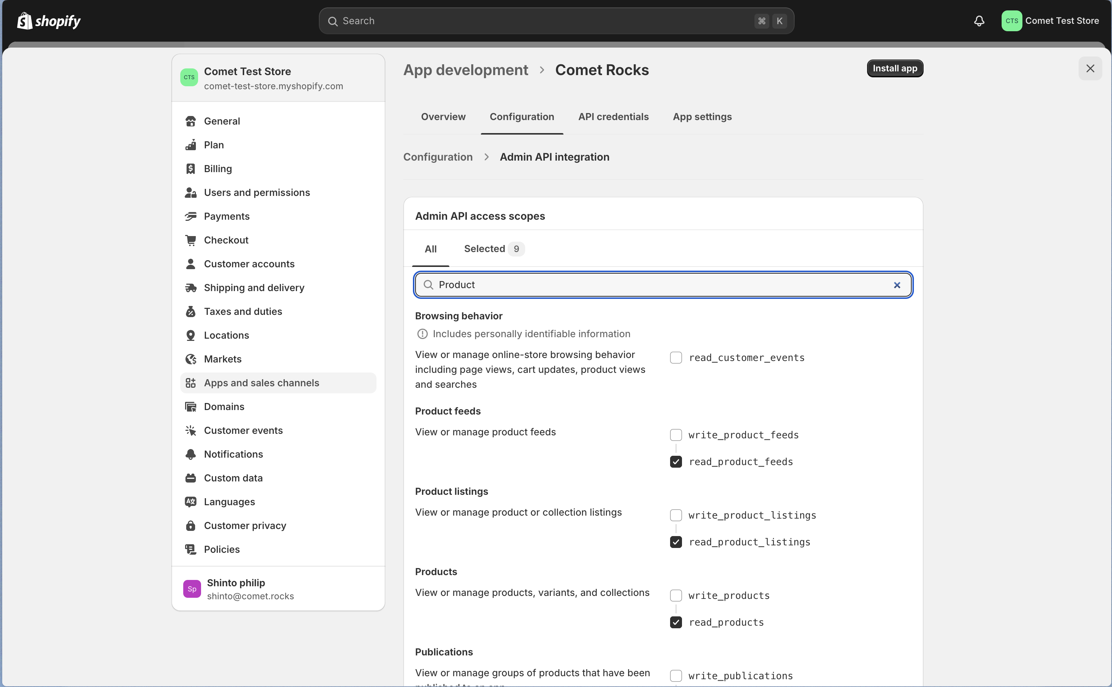Click the Customer events sparkle icon
The image size is (1112, 687).
(x=191, y=430)
